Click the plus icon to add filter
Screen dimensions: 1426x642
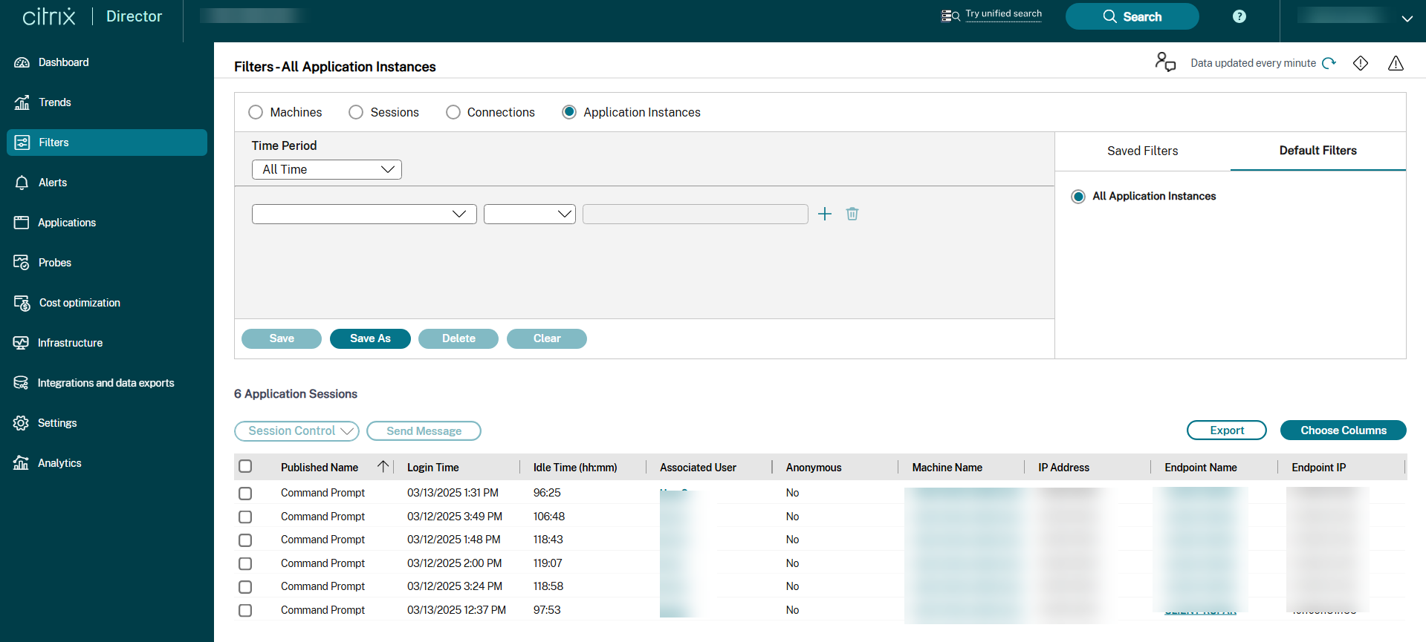coord(825,214)
